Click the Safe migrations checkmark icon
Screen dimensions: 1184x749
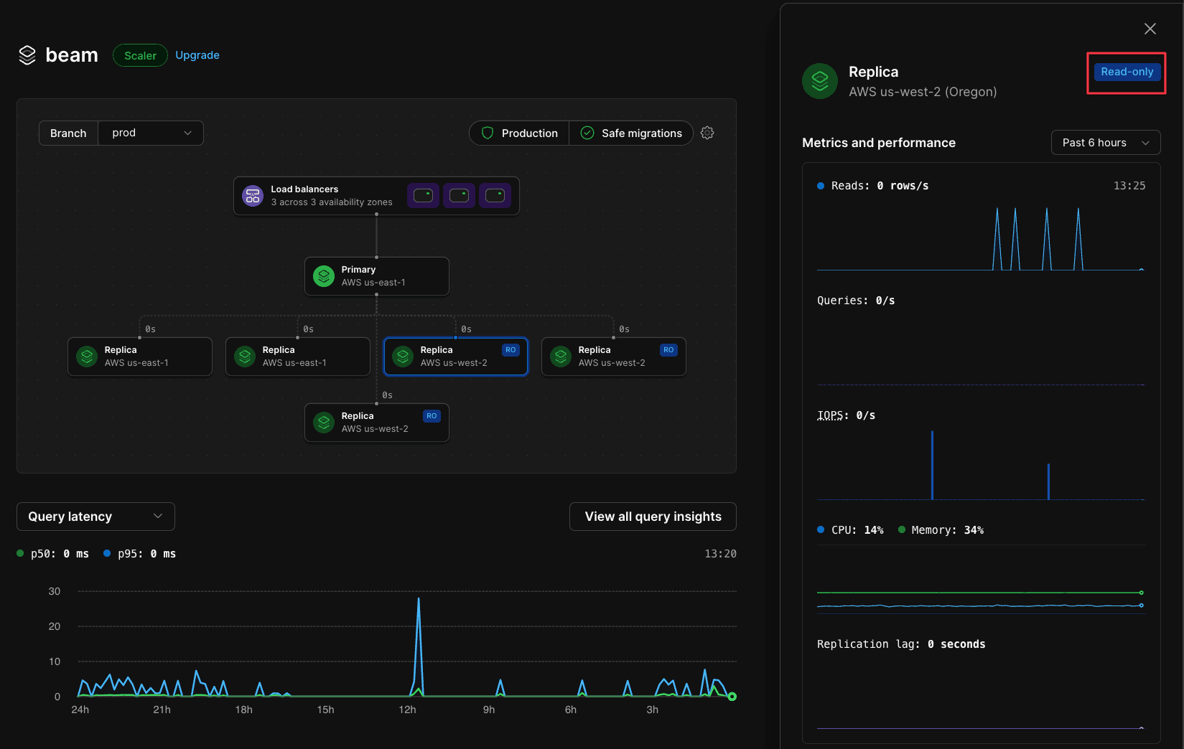587,133
